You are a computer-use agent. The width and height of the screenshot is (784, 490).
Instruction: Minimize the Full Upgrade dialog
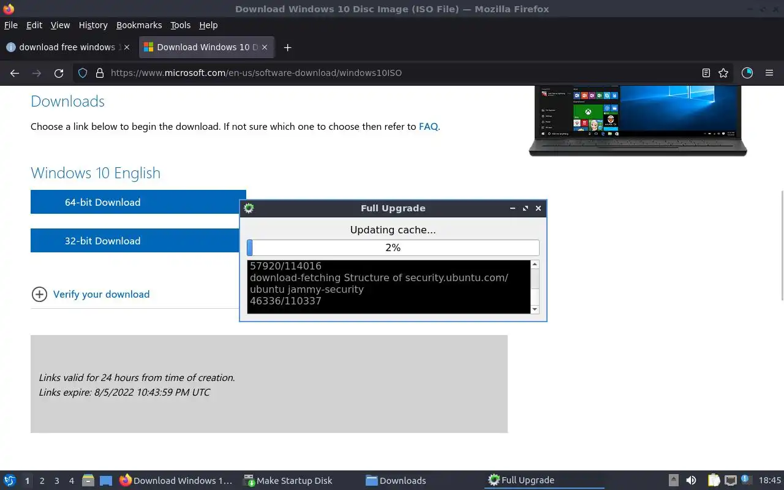(513, 208)
